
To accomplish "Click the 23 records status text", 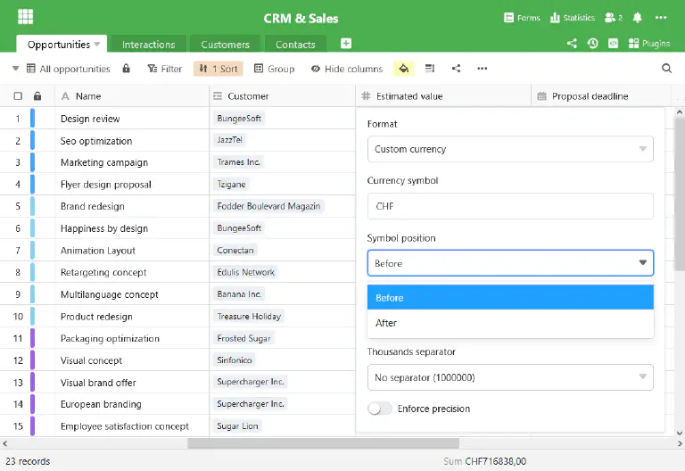I will coord(28,461).
